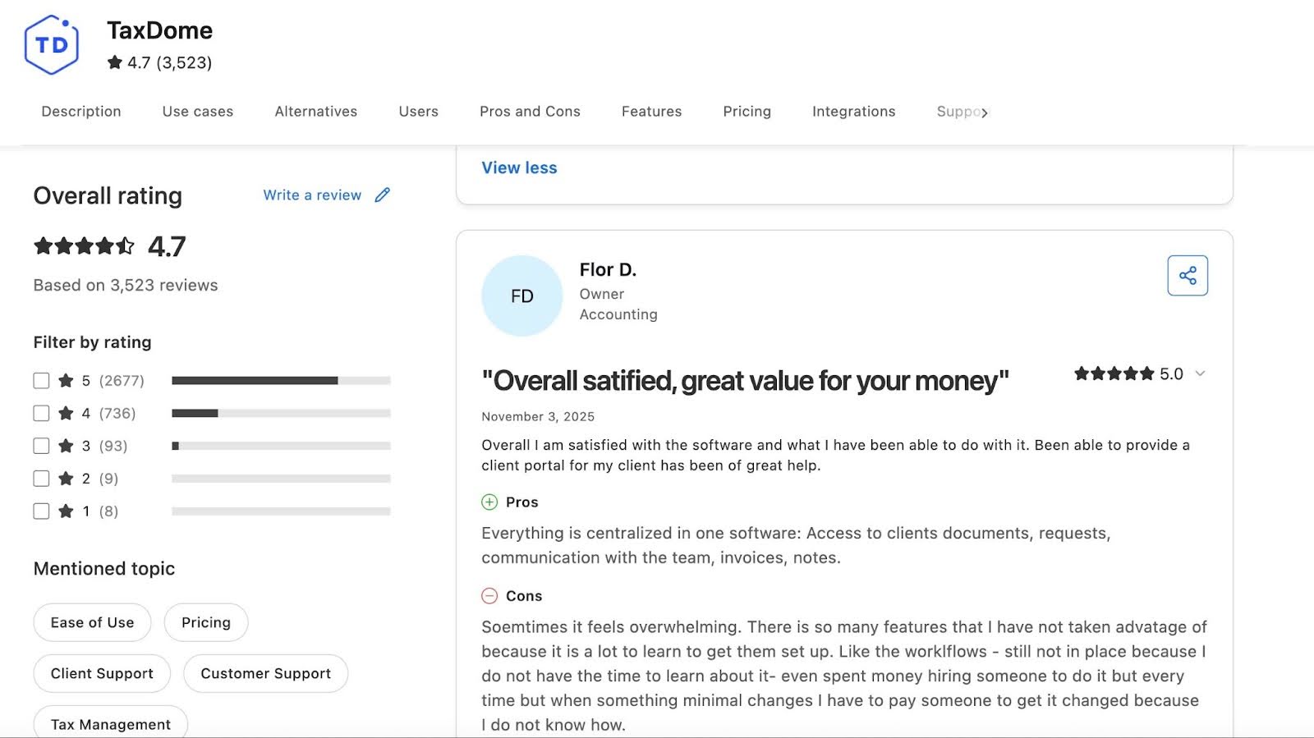Filter by Customer Support topic chip

click(265, 674)
